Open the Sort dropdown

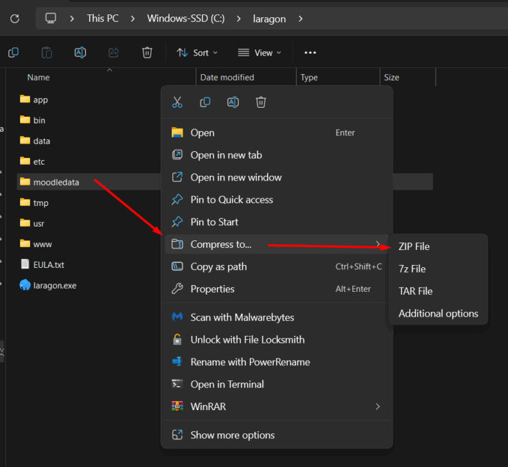click(x=197, y=52)
